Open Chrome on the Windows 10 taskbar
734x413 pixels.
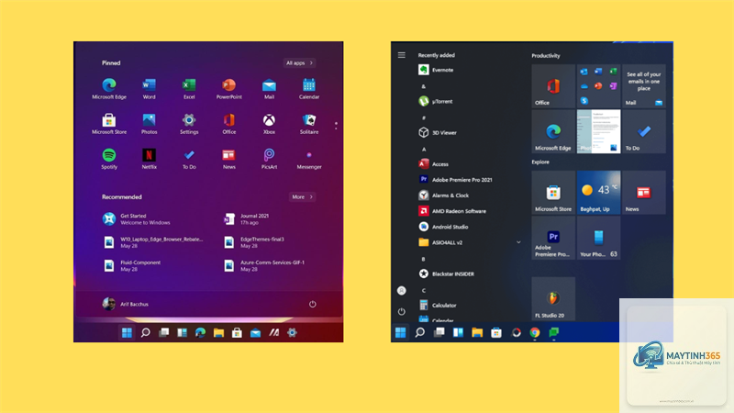[x=535, y=332]
